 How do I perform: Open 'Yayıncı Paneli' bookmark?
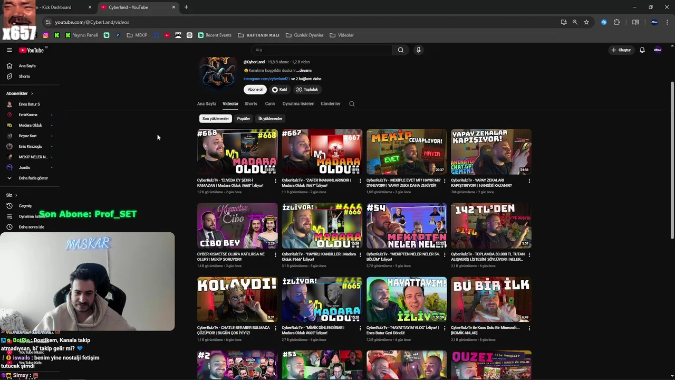click(82, 35)
